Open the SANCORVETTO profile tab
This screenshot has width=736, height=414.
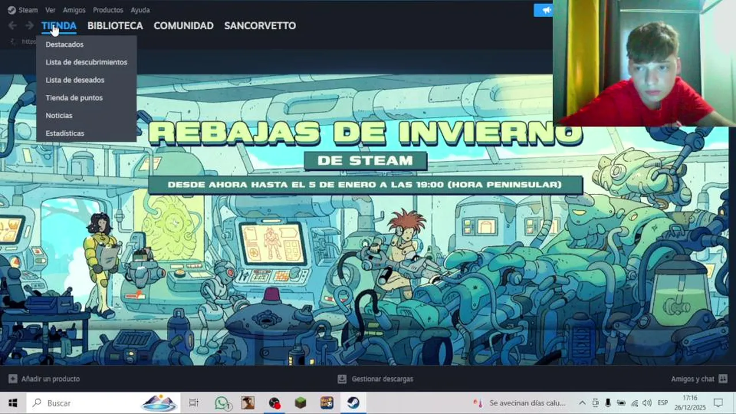260,26
